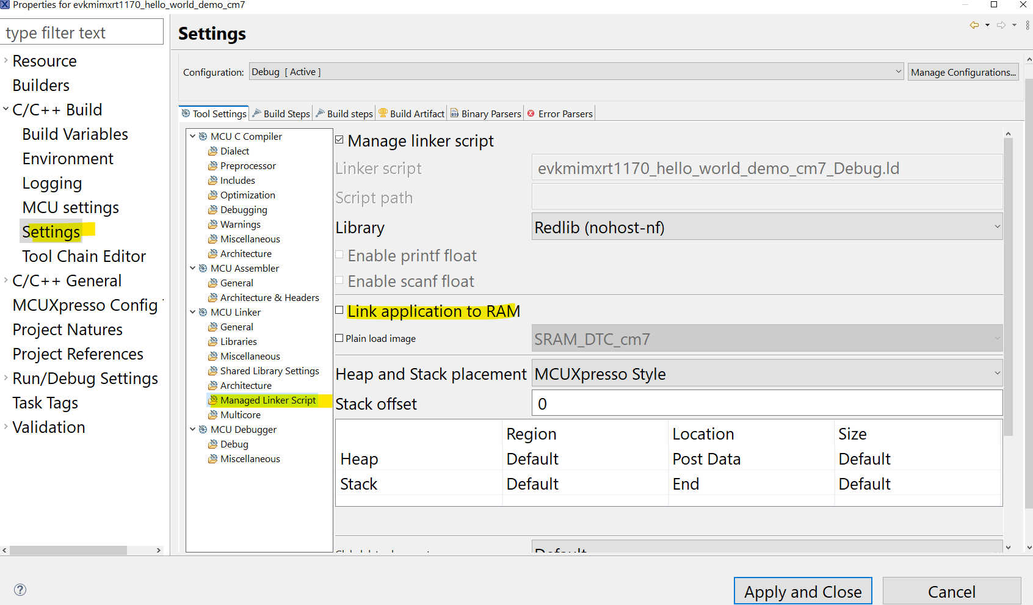Open the Configuration dropdown
This screenshot has width=1033, height=605.
pos(898,71)
